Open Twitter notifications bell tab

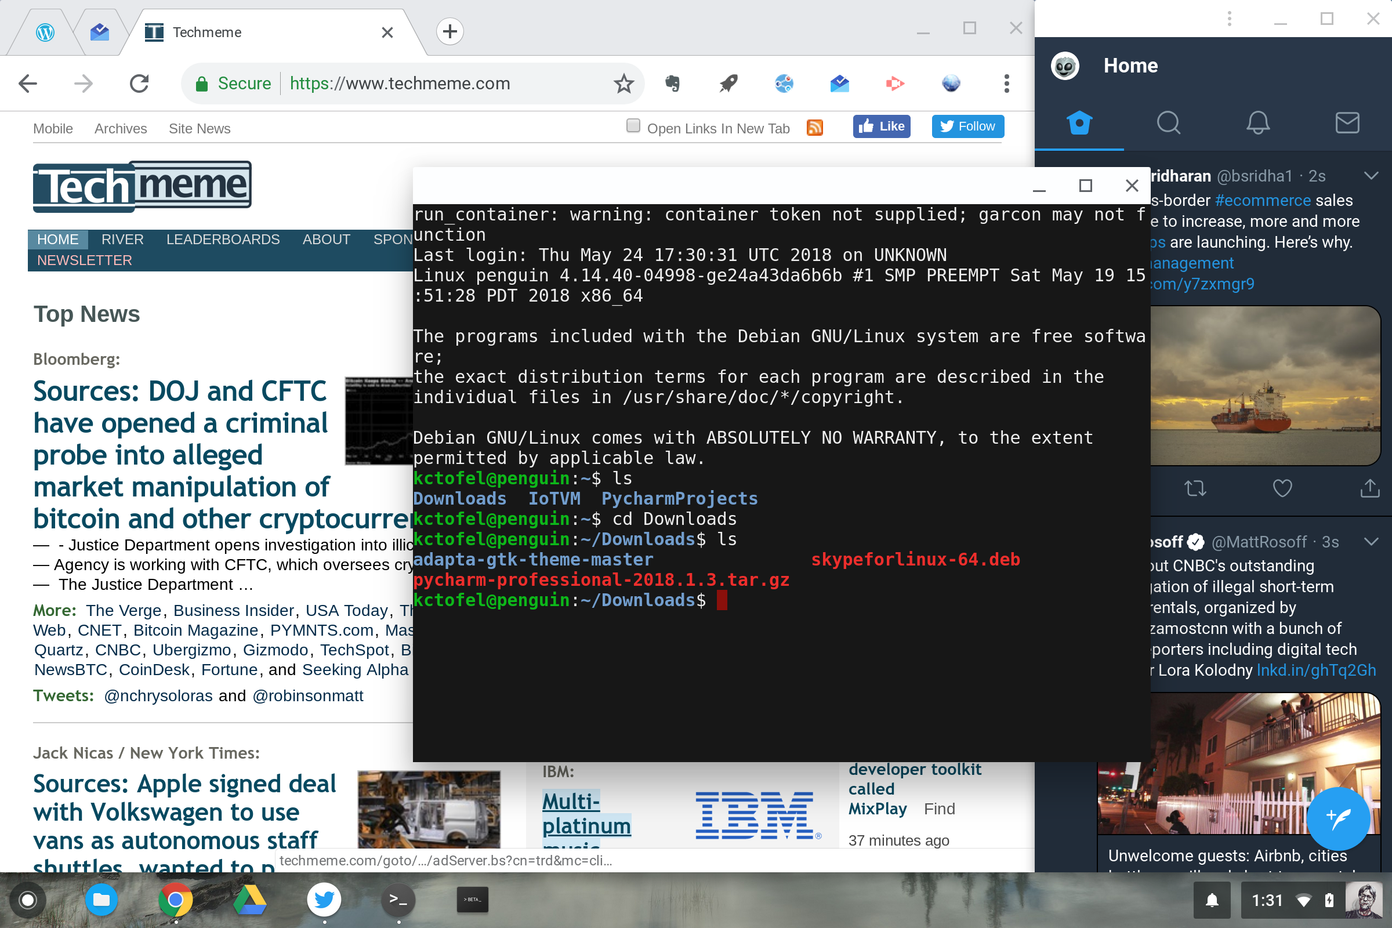tap(1257, 123)
